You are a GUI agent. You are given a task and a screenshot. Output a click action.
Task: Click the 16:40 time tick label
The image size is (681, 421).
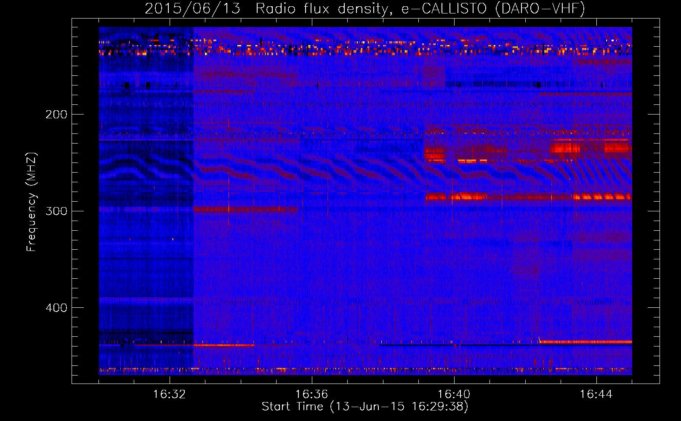pos(454,394)
